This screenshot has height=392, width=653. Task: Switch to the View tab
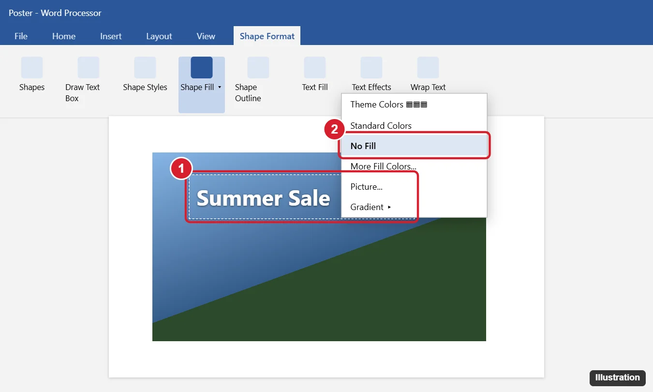coord(206,36)
